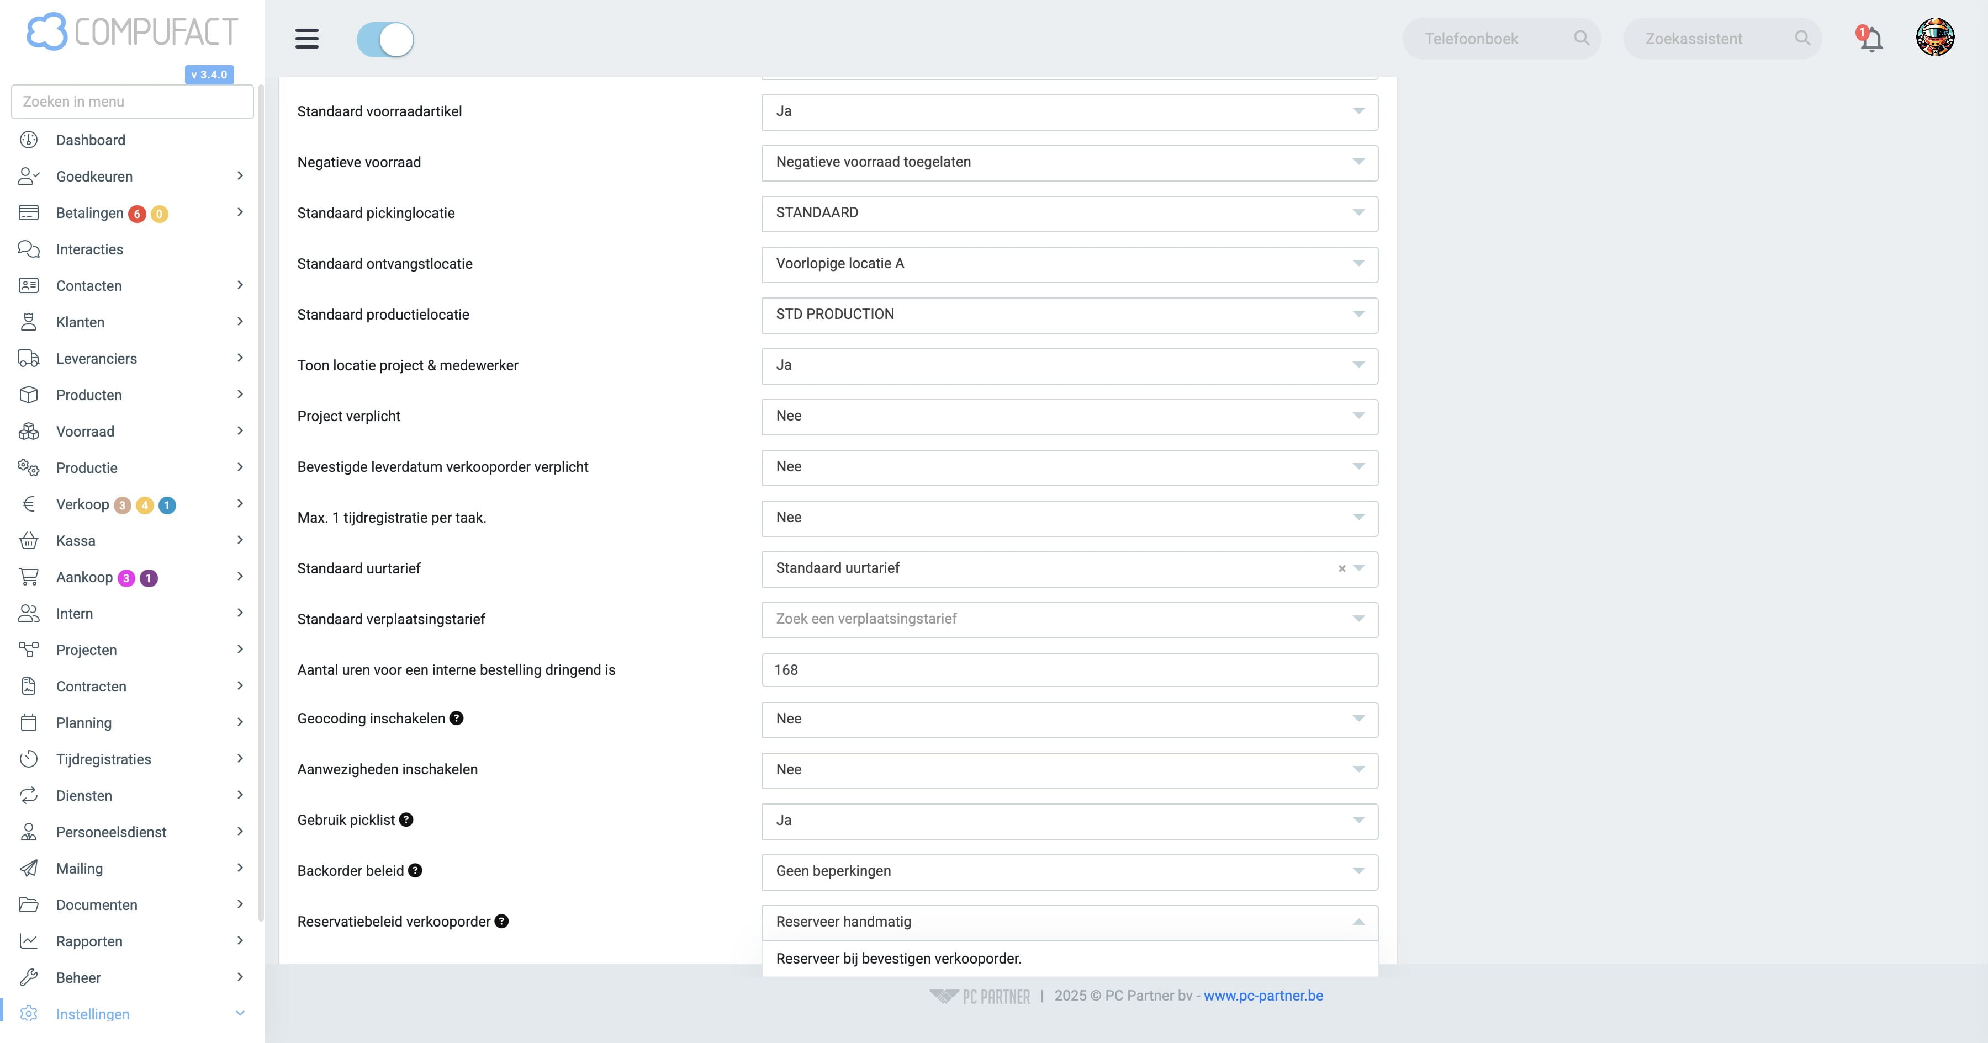Click the Mailing paper plane icon
This screenshot has width=1988, height=1043.
point(29,869)
